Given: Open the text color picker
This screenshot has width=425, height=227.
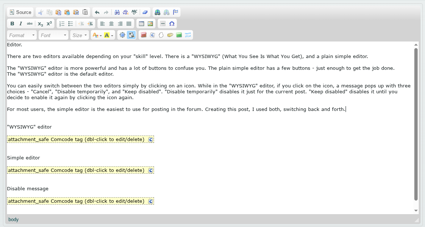Looking at the screenshot, I should click(x=97, y=35).
